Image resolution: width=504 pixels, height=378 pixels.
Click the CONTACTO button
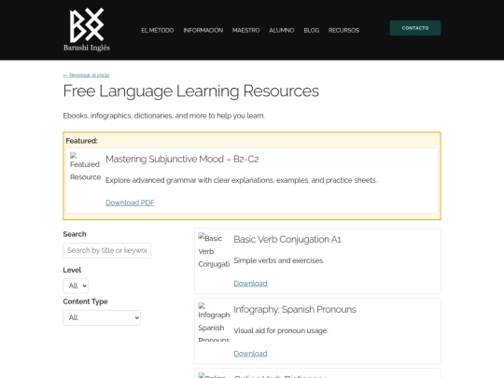tap(415, 28)
